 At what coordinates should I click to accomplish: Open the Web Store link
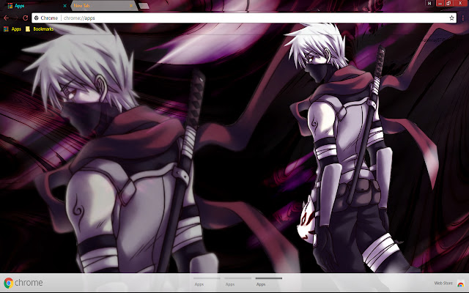[x=443, y=283]
